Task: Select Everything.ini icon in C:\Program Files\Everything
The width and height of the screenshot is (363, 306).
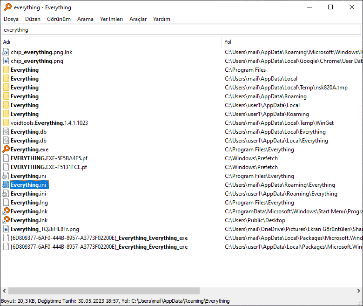Action: click(x=6, y=176)
